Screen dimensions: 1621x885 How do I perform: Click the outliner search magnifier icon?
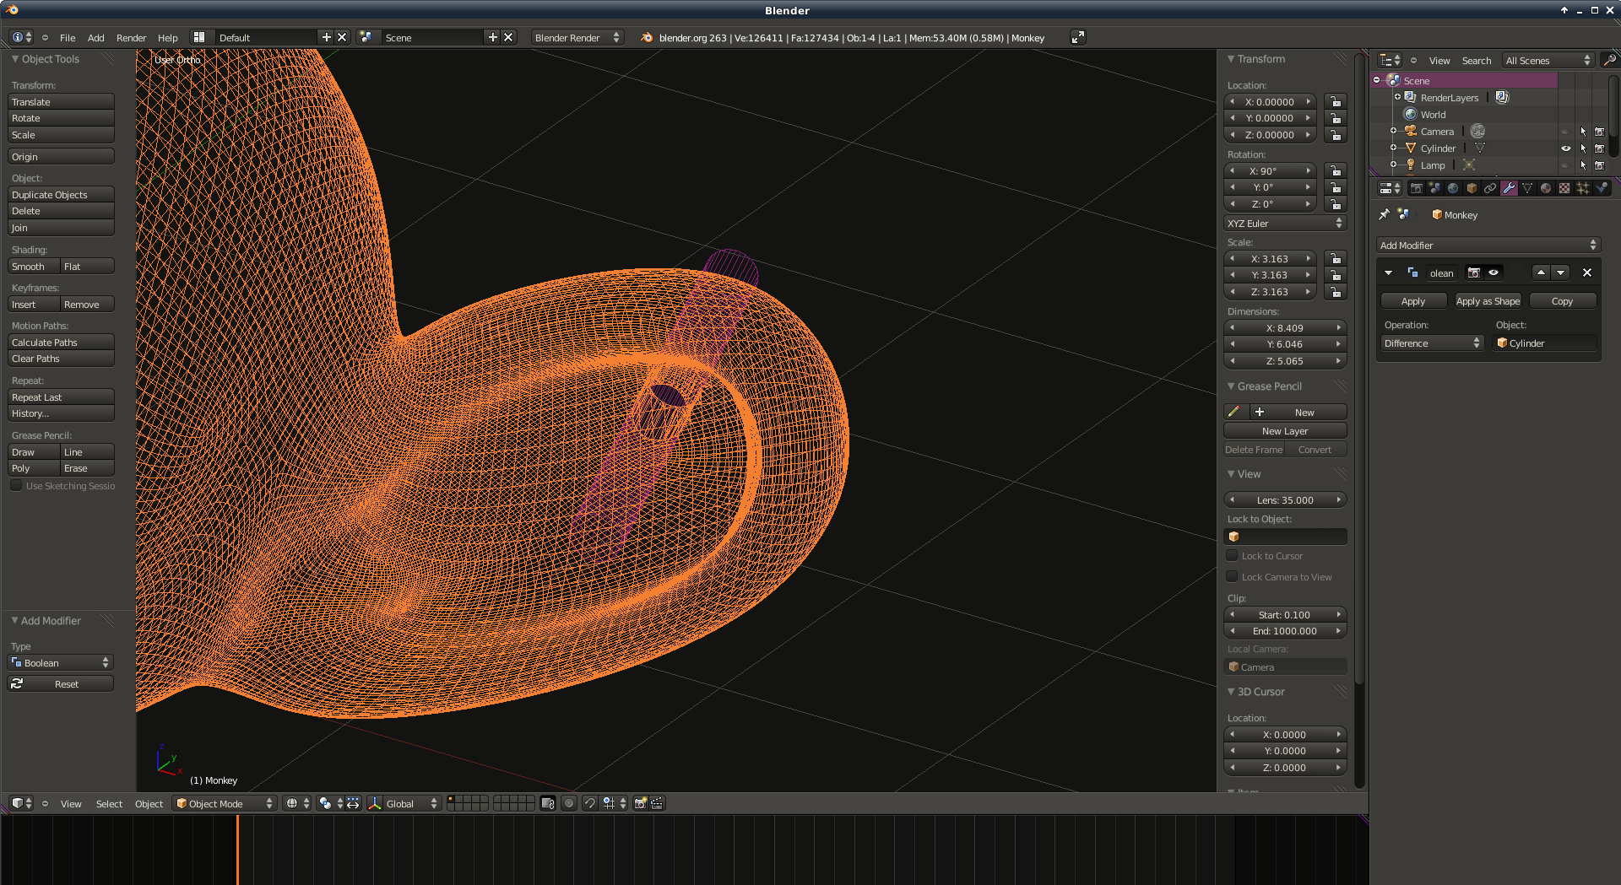(x=1610, y=60)
